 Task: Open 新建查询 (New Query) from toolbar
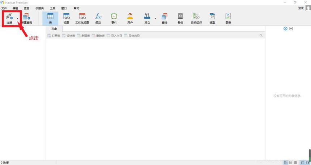(26, 19)
